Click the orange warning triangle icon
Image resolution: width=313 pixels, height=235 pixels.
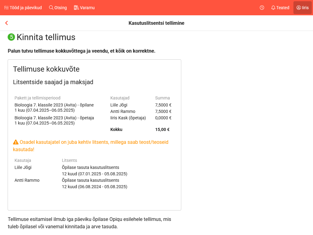(x=16, y=142)
